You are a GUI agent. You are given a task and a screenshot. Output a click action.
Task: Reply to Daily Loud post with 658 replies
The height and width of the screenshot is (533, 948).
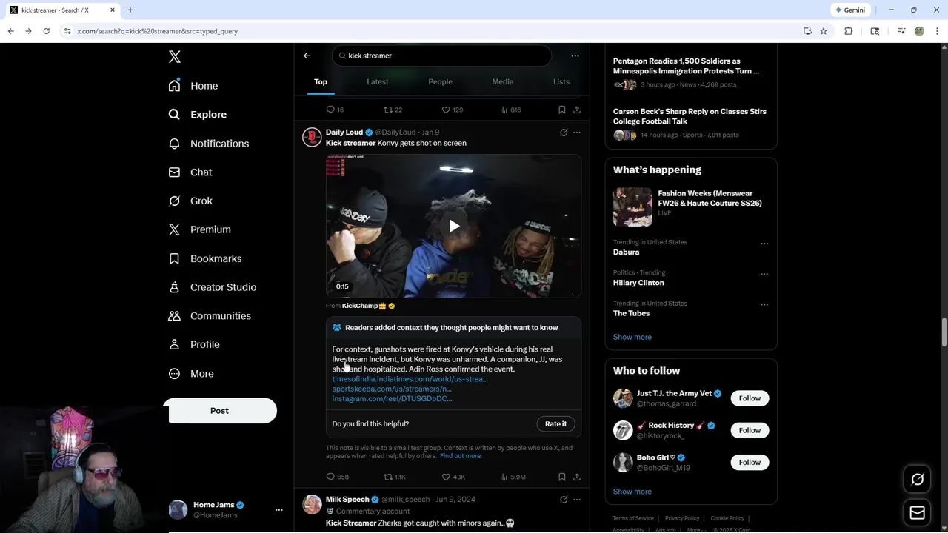[337, 477]
